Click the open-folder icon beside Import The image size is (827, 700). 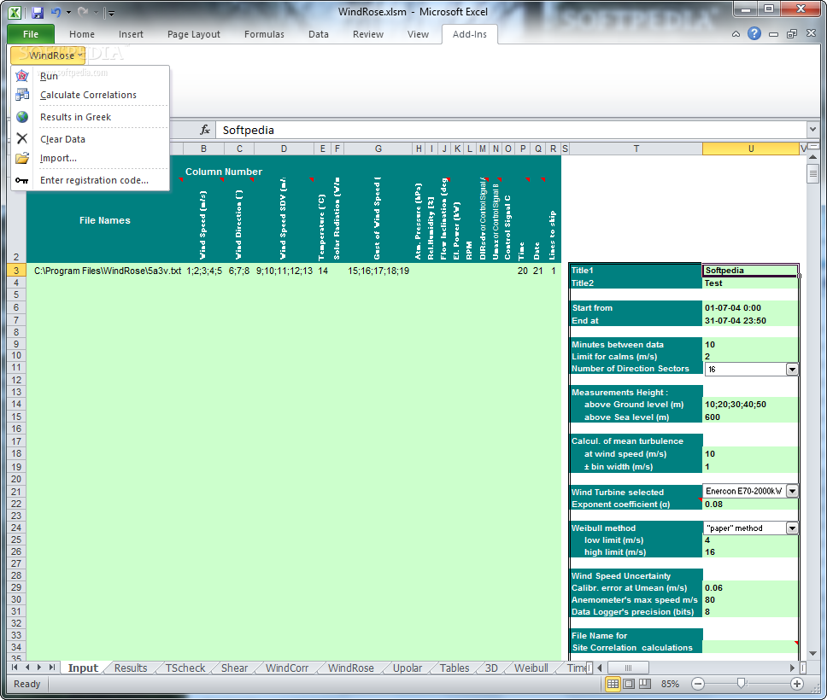tap(22, 158)
